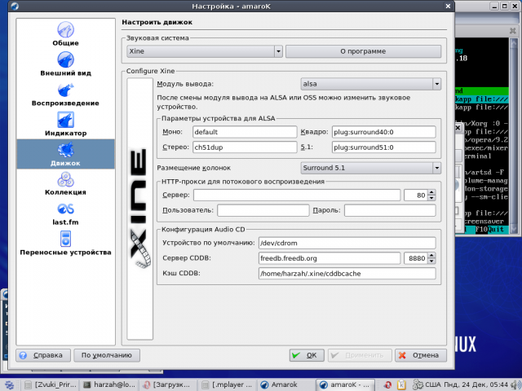The image size is (522, 391).
Task: Click the Кэш CDDB input field
Action: pyautogui.click(x=347, y=274)
